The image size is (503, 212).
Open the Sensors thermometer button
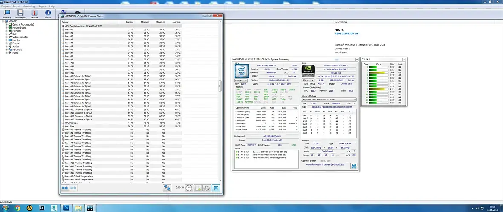(x=34, y=14)
